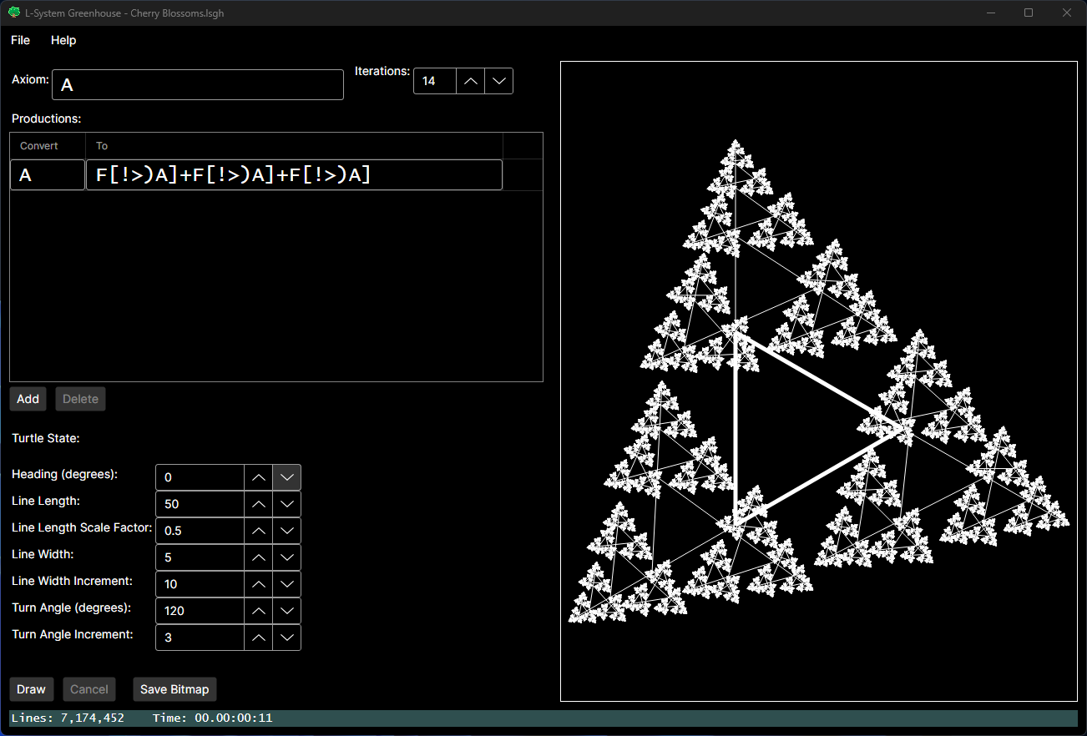Open the Help menu
Image resolution: width=1087 pixels, height=736 pixels.
point(63,40)
